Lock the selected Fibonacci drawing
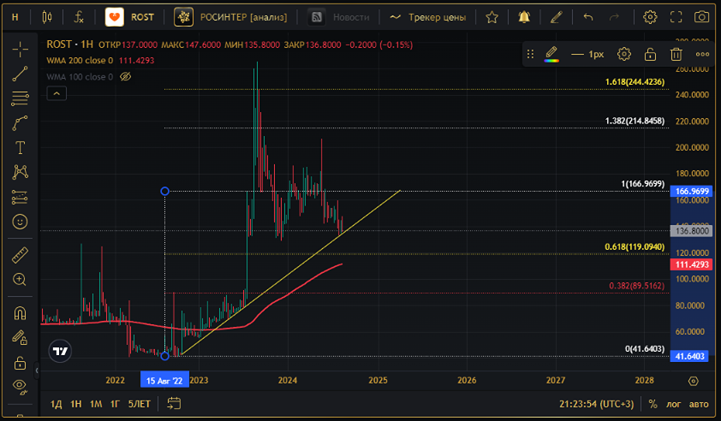 coord(650,54)
